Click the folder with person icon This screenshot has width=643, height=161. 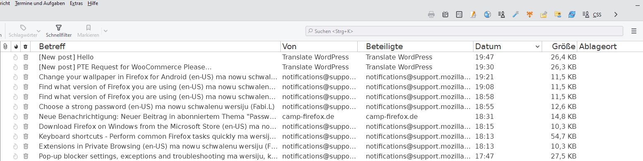tap(558, 14)
